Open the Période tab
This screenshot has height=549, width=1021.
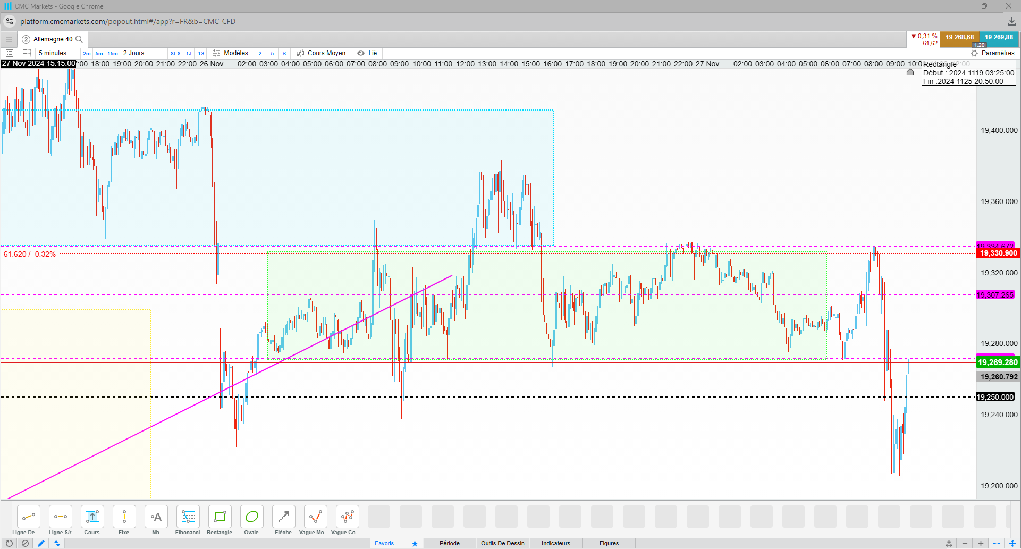pos(450,543)
